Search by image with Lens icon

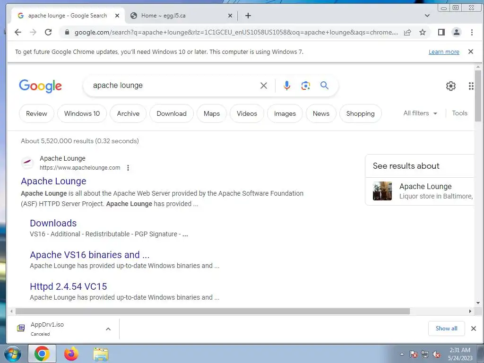[x=306, y=86]
